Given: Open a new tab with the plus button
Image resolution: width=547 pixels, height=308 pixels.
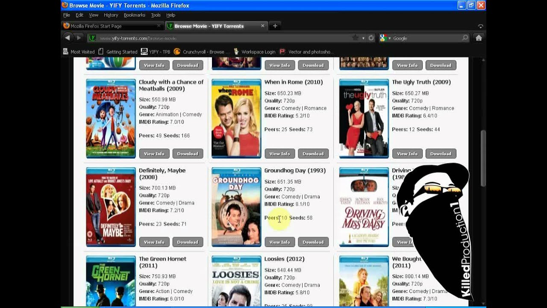Looking at the screenshot, I should click(x=275, y=26).
